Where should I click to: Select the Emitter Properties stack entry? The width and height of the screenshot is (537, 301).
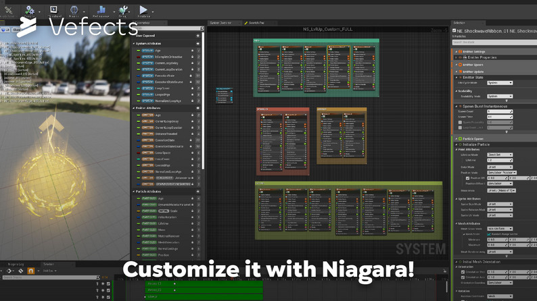point(480,58)
